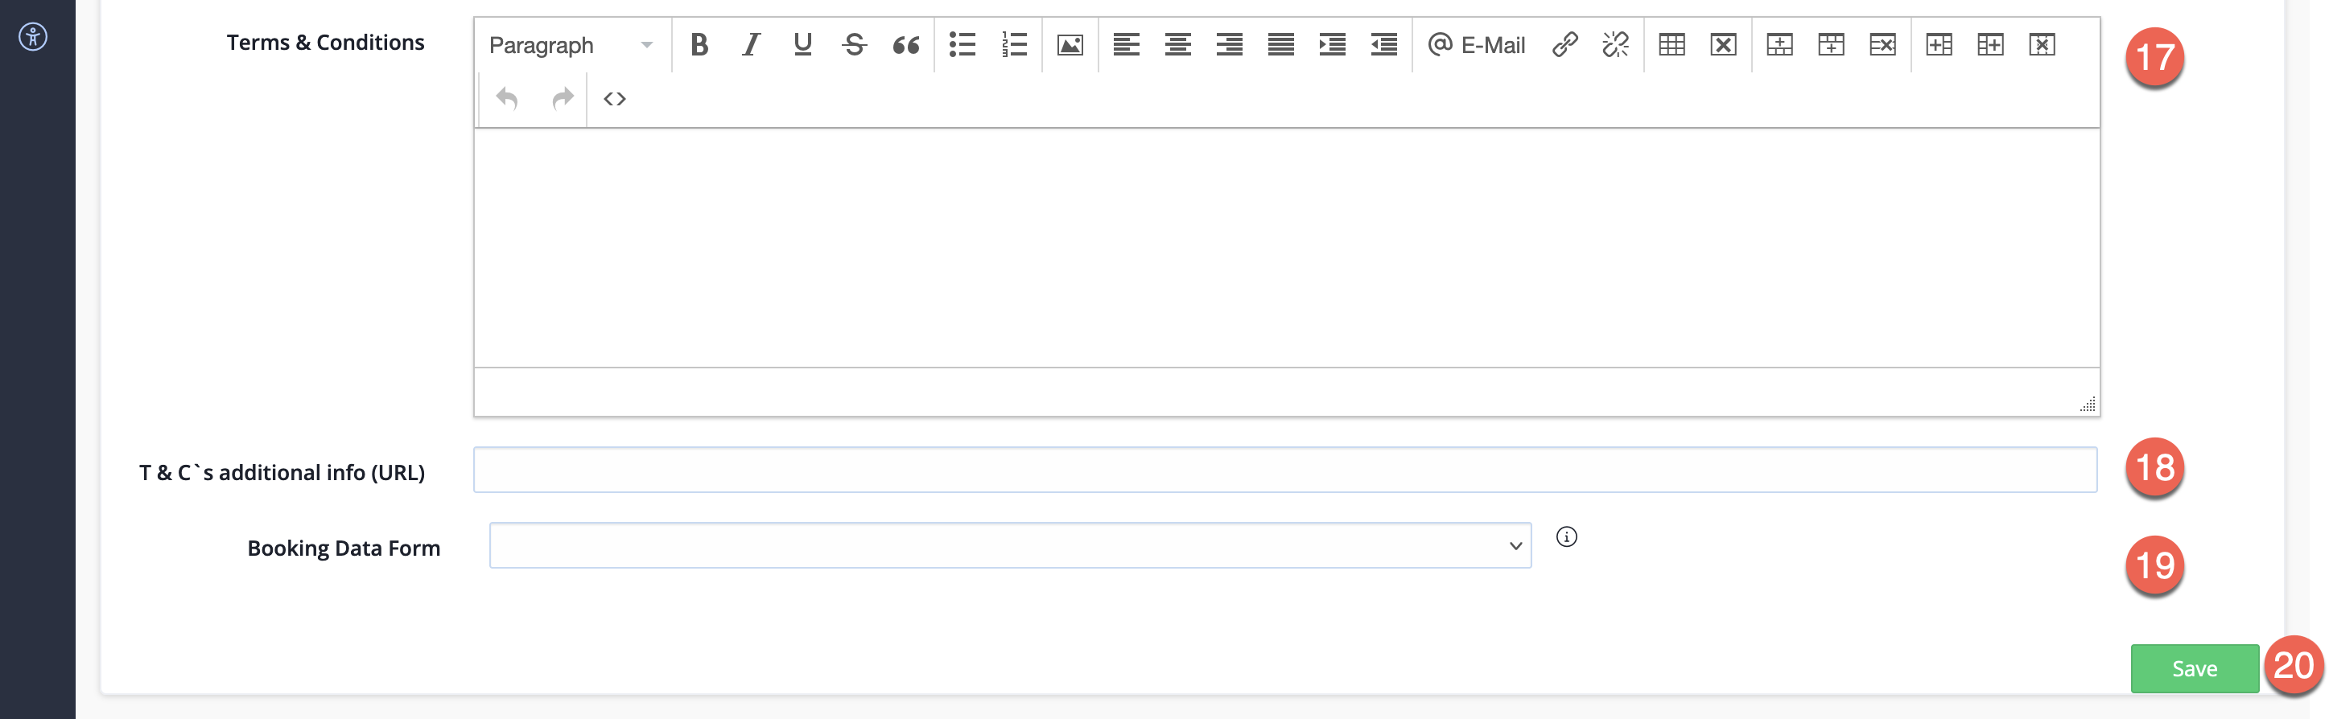Viewport: 2329px width, 719px height.
Task: Insert a blockquote
Action: coord(906,44)
